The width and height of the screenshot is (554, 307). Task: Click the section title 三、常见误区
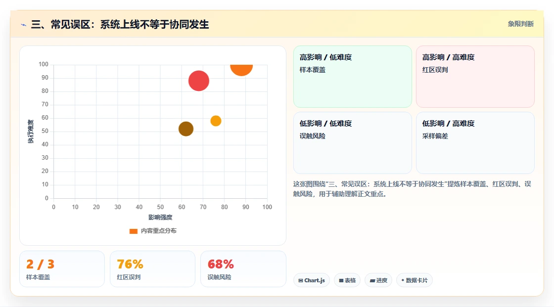120,24
